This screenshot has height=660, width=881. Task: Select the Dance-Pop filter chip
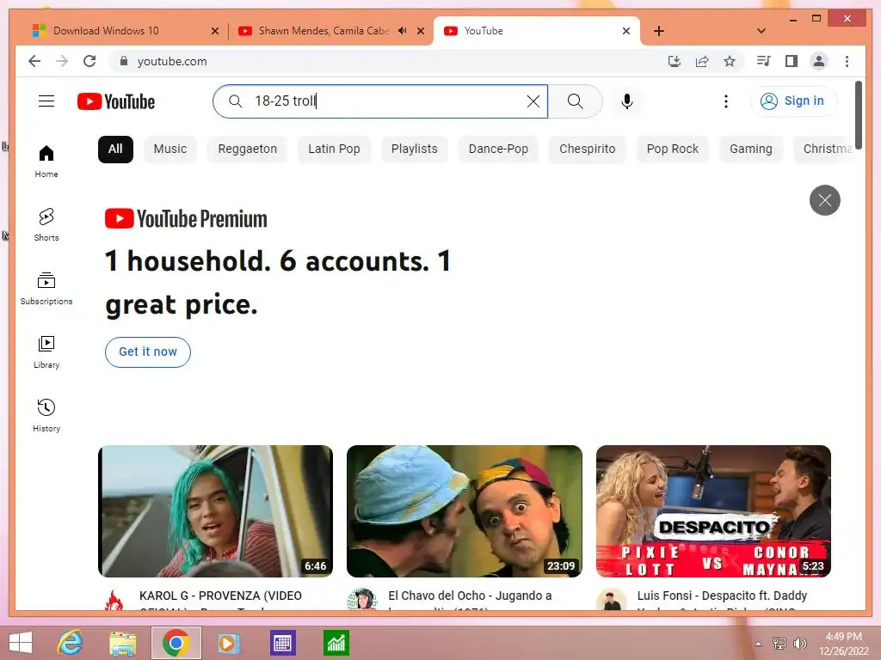coord(498,150)
